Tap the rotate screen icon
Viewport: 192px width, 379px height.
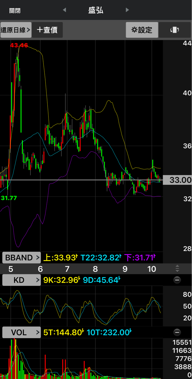pyautogui.click(x=175, y=30)
